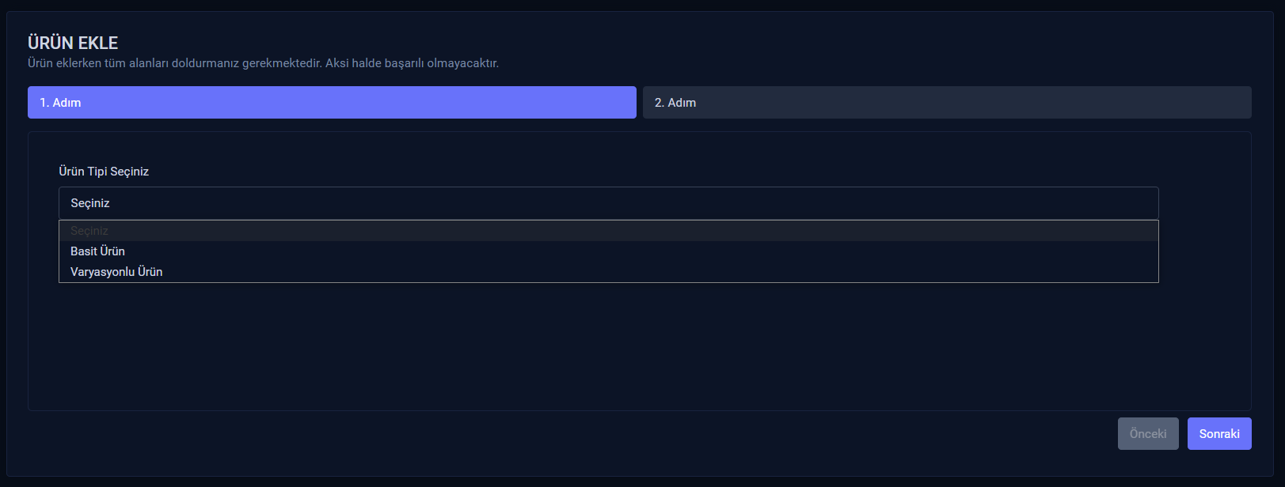The height and width of the screenshot is (487, 1285).
Task: Return to the first wizard step tab
Action: 332,103
